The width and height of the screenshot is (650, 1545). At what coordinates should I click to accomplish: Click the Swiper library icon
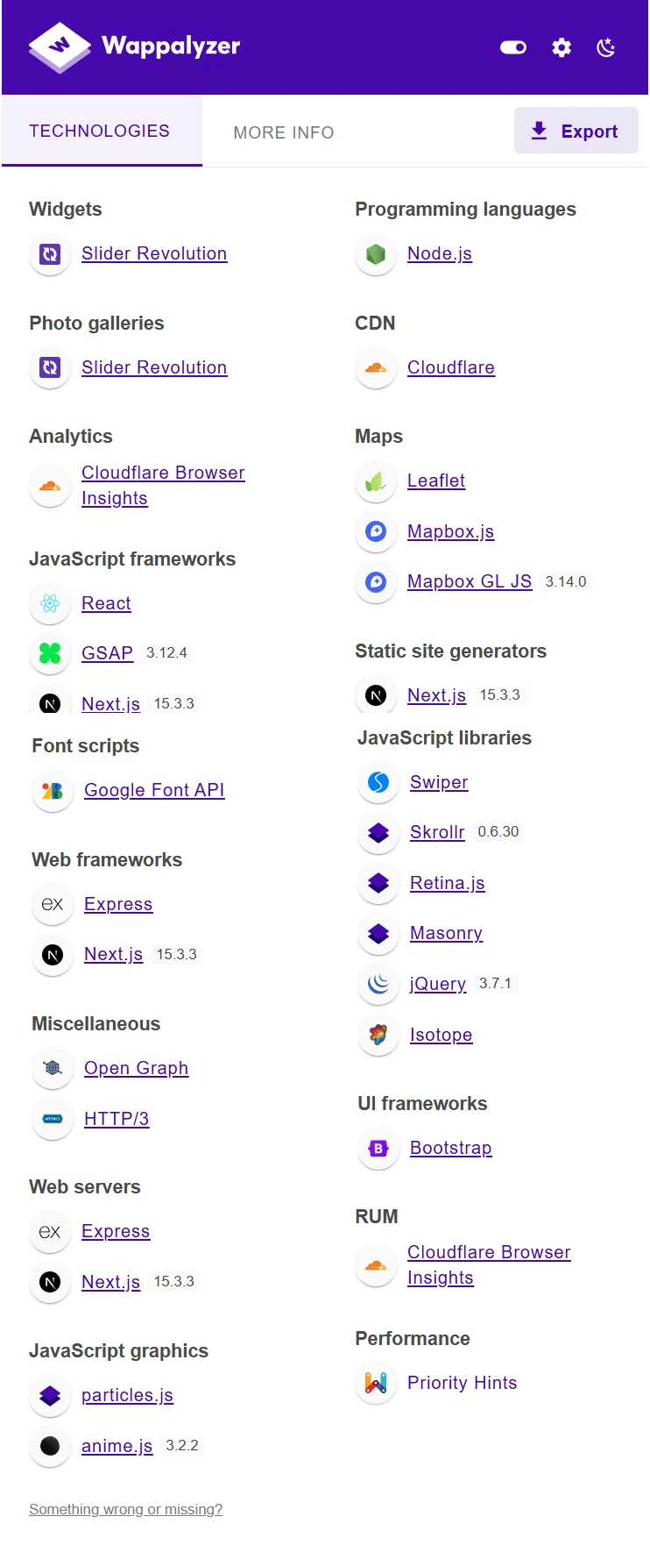click(378, 782)
